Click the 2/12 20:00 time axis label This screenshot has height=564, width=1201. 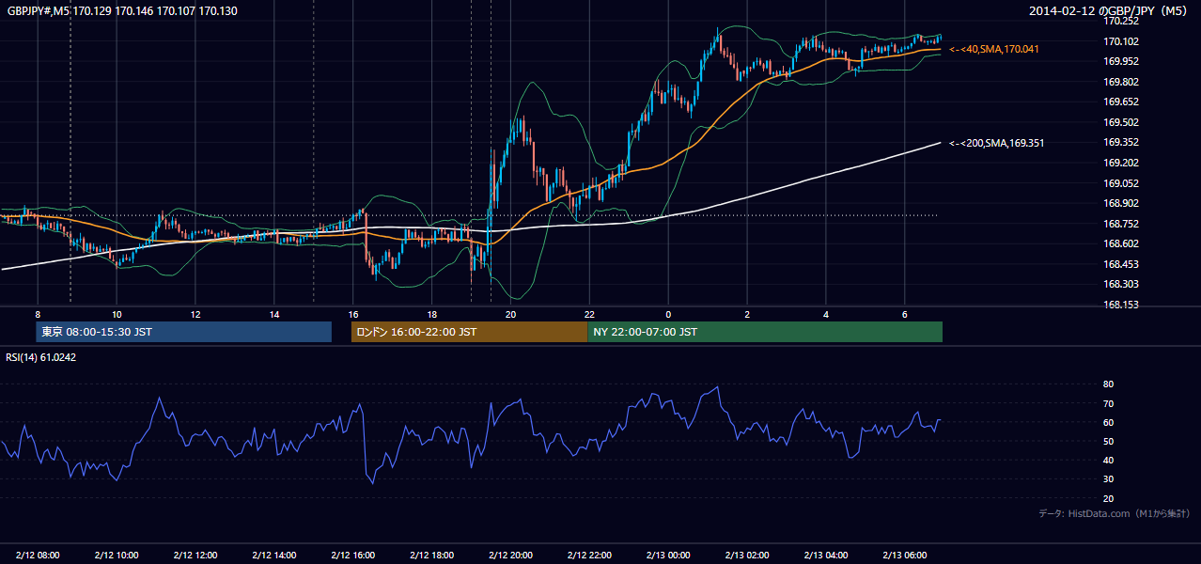coord(511,556)
